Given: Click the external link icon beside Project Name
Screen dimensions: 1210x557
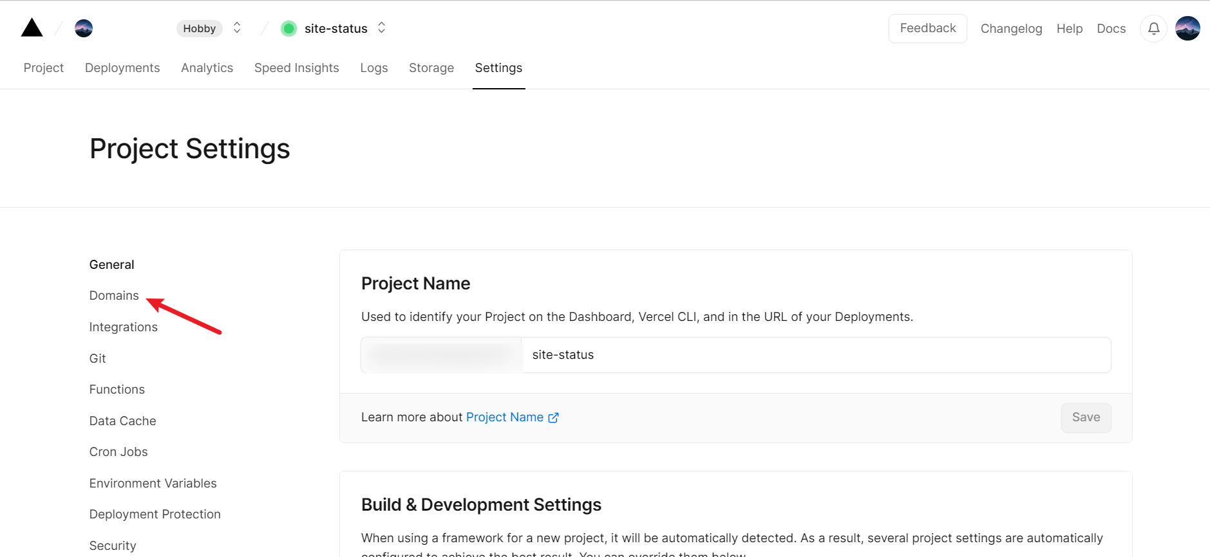Looking at the screenshot, I should [553, 417].
